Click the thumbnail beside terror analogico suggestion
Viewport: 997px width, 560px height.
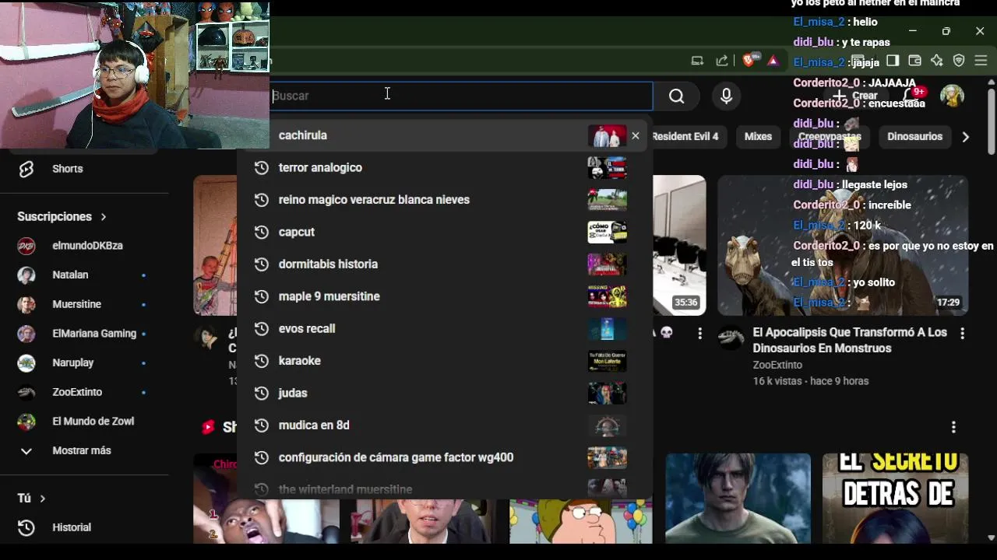coord(607,167)
